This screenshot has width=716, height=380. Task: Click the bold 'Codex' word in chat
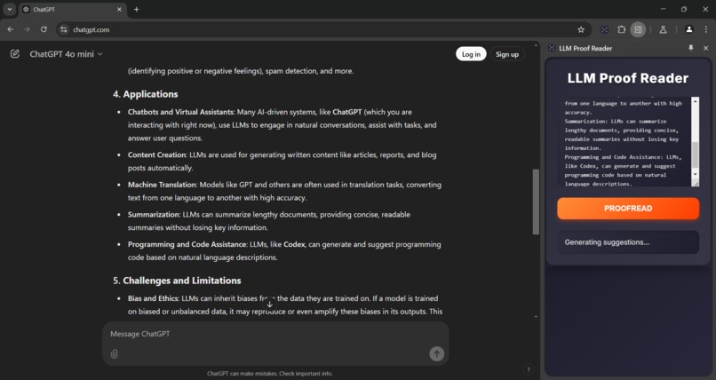pyautogui.click(x=294, y=244)
